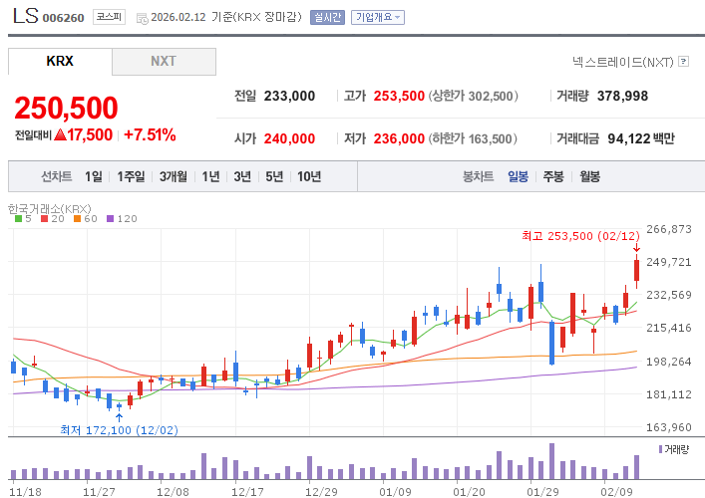Image resolution: width=705 pixels, height=498 pixels.
Task: Click the green 5-day moving average swatch
Action: tap(18, 219)
